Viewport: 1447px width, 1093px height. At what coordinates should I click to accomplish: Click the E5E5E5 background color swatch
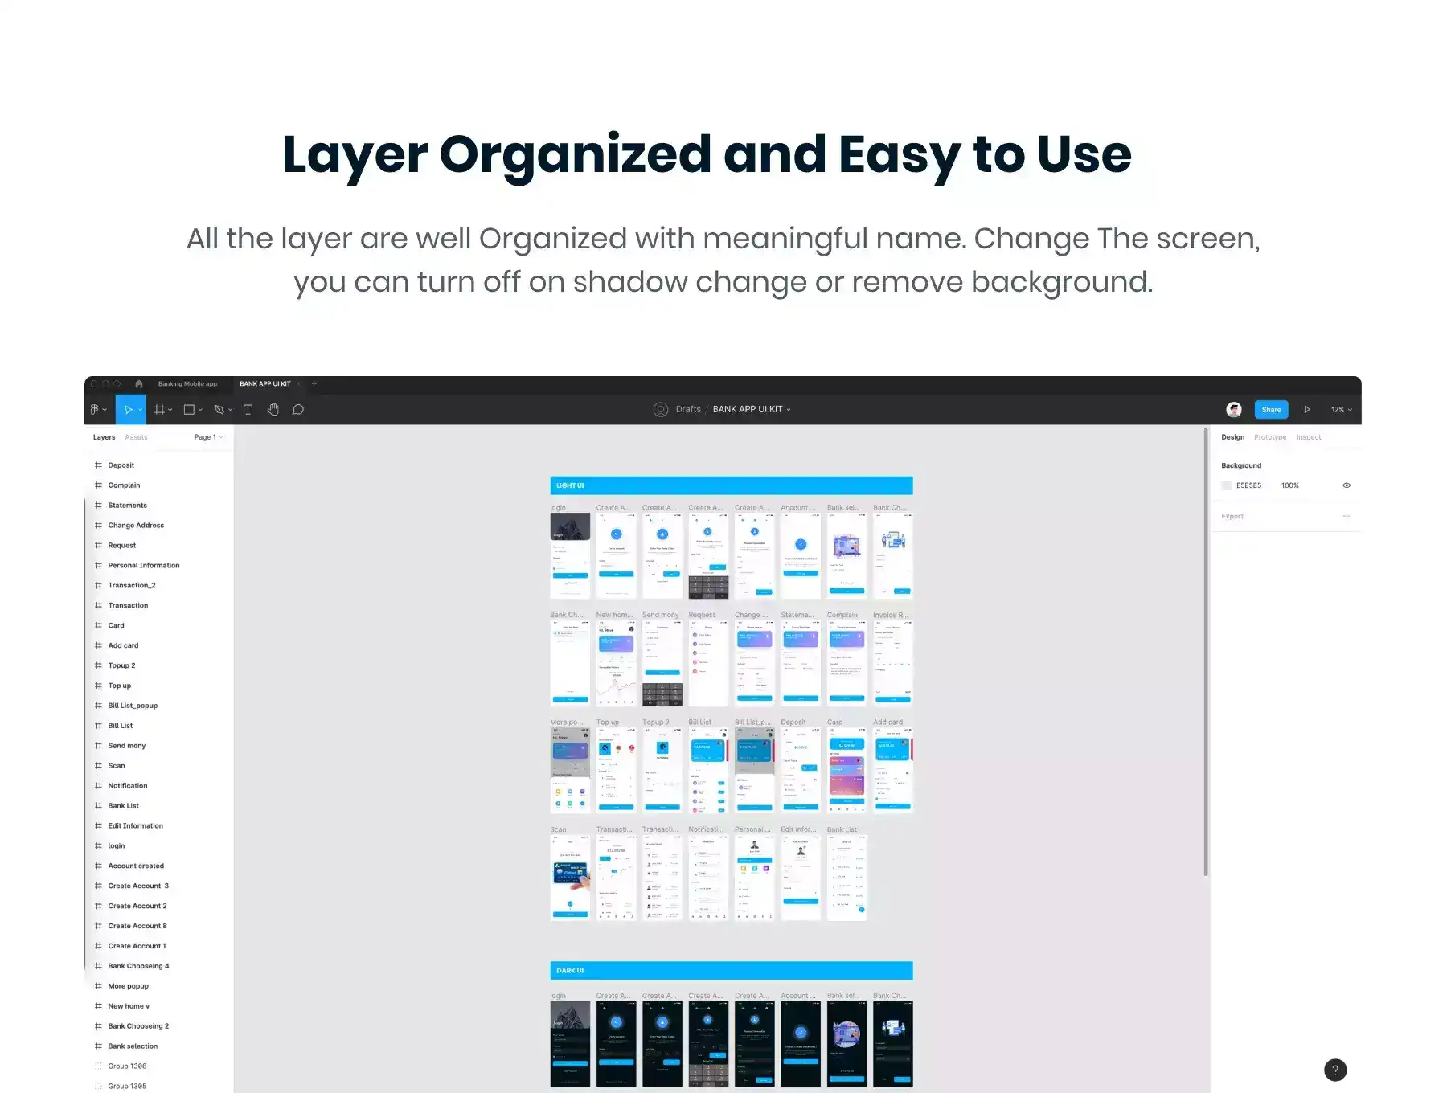(x=1227, y=485)
